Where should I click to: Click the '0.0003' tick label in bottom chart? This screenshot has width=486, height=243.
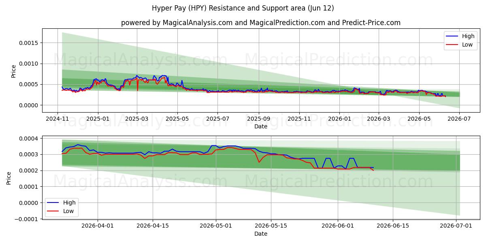pyautogui.click(x=30, y=155)
